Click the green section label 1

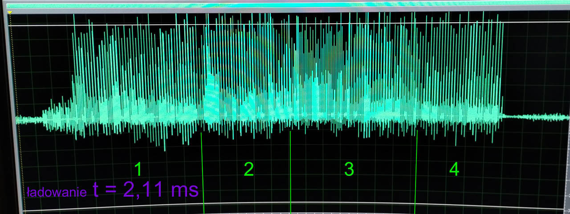tap(138, 169)
